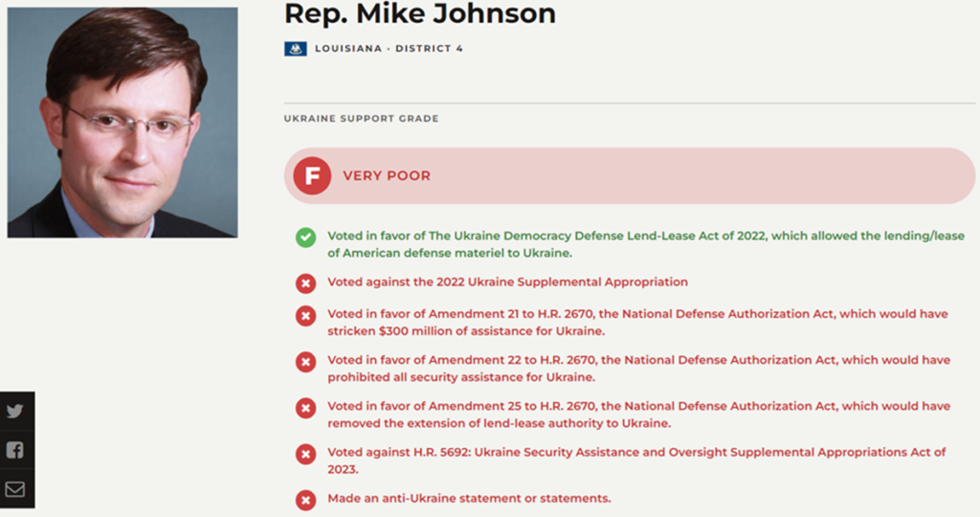This screenshot has height=517, width=980.
Task: Click Amendment 21 $300 million vote text
Action: pyautogui.click(x=637, y=322)
